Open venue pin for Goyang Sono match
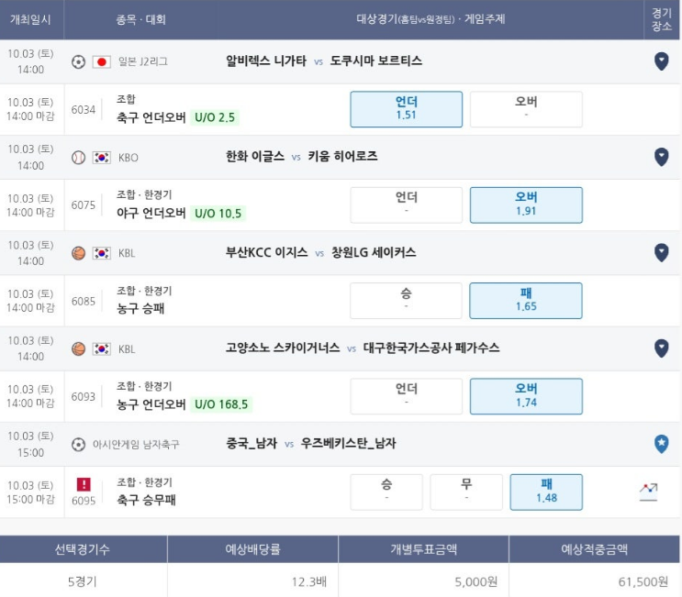Image resolution: width=682 pixels, height=597 pixels. 661,348
